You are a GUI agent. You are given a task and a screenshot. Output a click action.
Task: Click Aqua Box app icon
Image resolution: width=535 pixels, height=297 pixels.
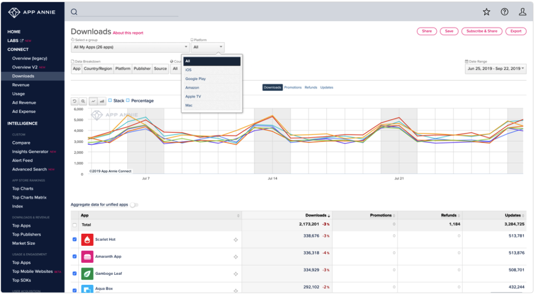(87, 289)
